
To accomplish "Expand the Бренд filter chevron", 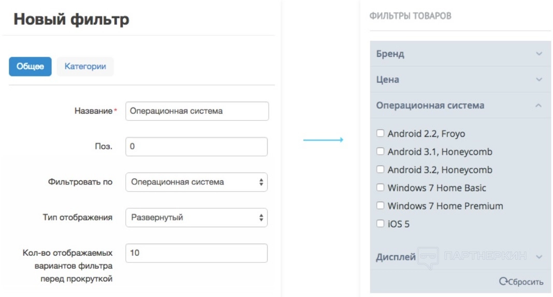I will 539,54.
